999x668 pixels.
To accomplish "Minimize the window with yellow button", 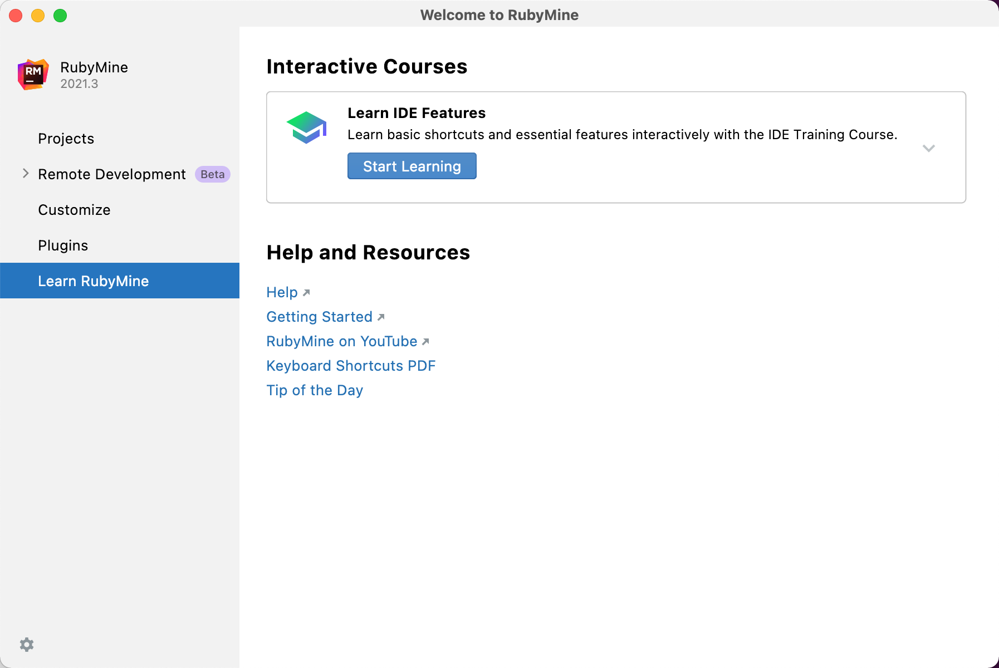I will [x=38, y=16].
